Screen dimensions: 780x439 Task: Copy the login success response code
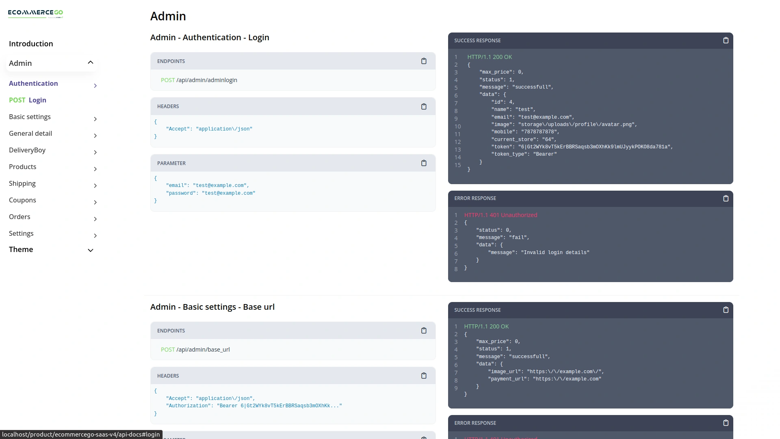(726, 40)
